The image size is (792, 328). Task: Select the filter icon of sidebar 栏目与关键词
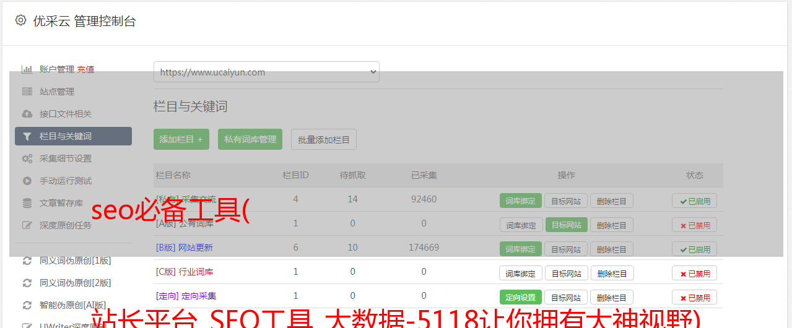[27, 136]
